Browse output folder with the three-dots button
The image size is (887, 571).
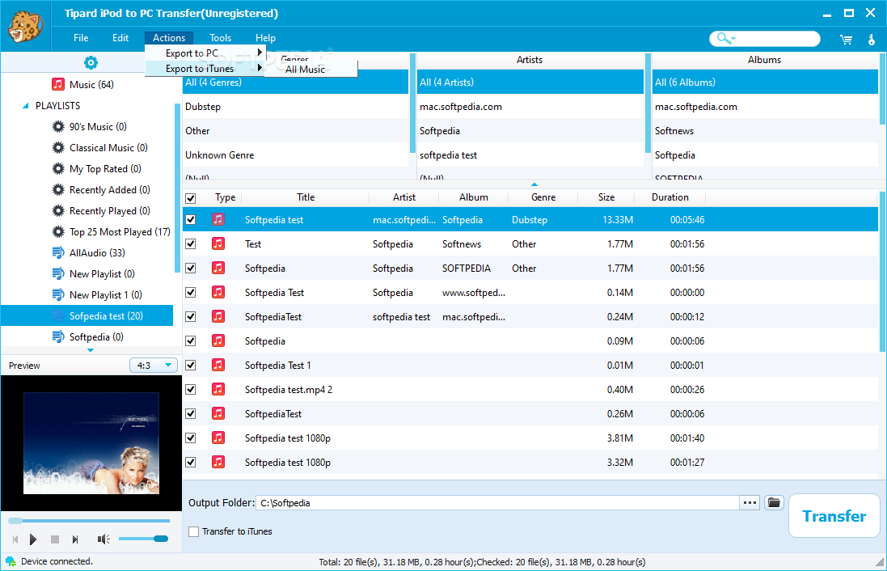pos(750,502)
